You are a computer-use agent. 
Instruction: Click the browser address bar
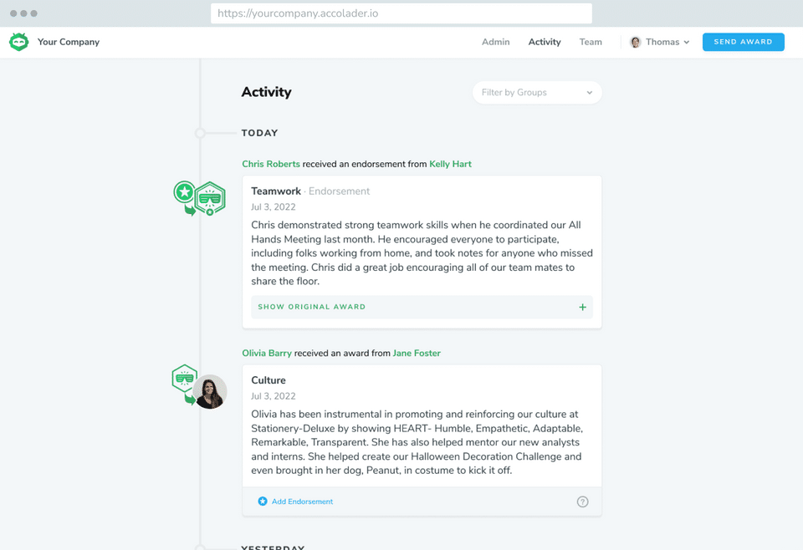click(x=401, y=13)
